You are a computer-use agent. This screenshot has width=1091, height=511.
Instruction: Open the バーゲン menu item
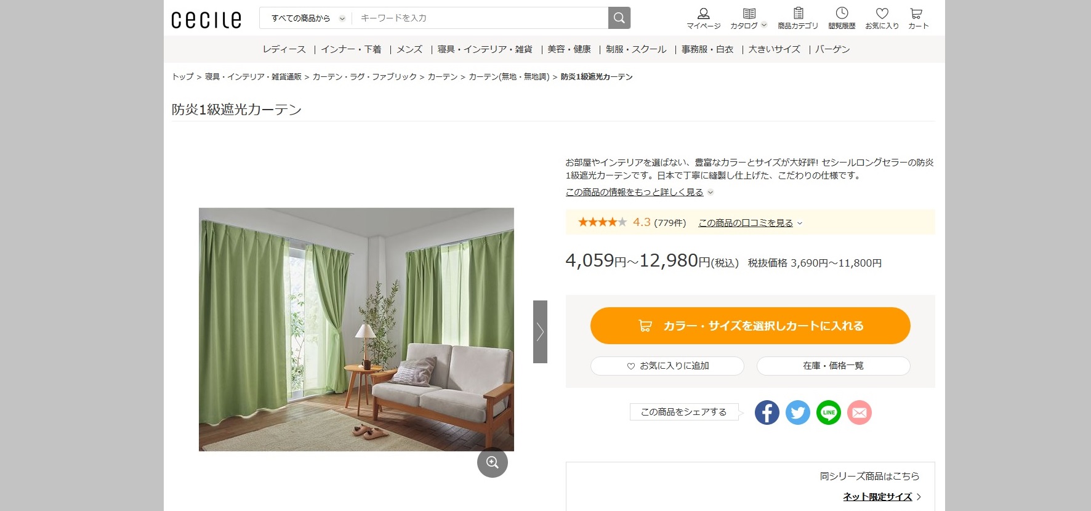832,49
